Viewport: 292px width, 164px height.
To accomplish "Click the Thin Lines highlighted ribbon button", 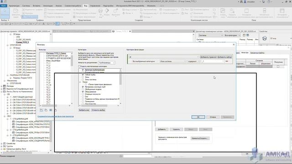I will (30, 17).
